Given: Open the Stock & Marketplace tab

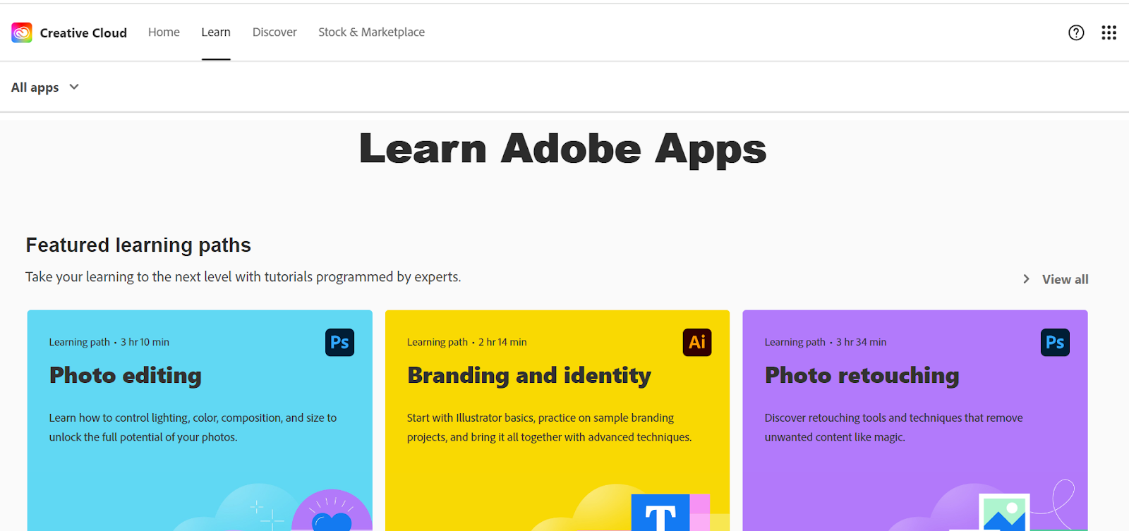Looking at the screenshot, I should point(371,32).
